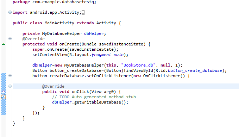Viewport: 239px width, 137px height.
Task: Collapse the onClick method fold marker
Action: coord(10,86)
